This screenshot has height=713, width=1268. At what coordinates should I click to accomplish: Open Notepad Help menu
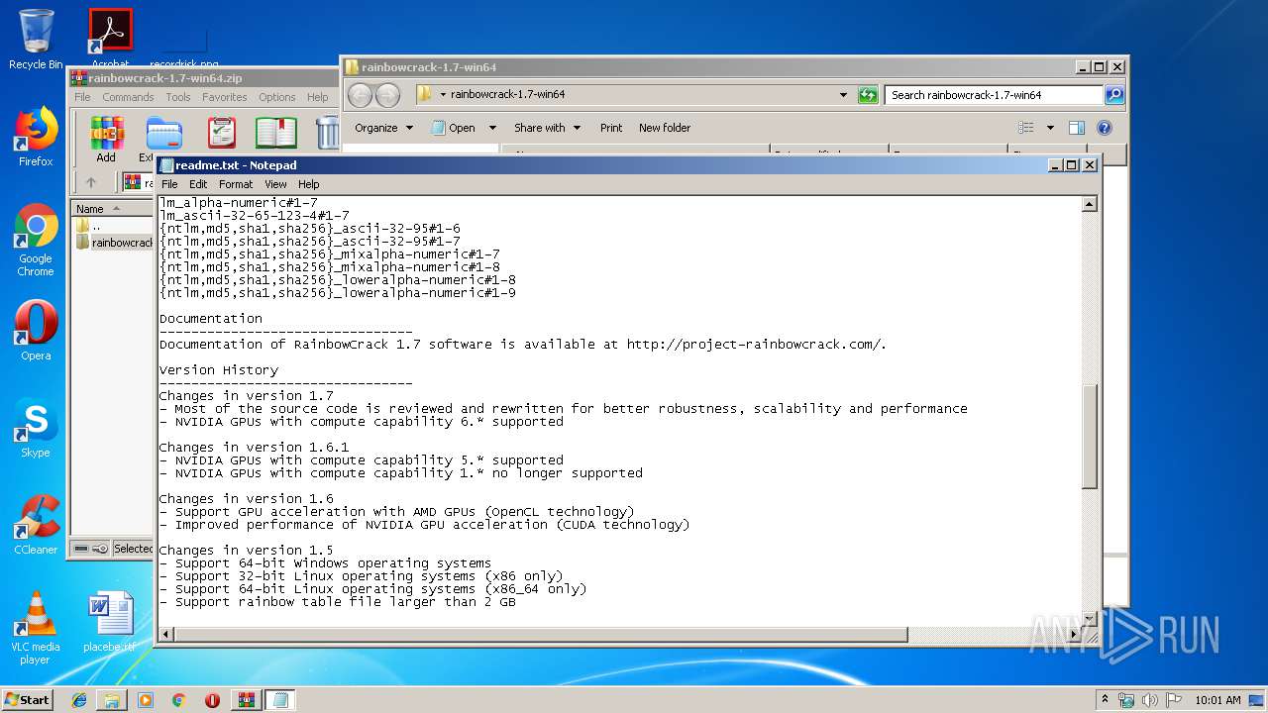point(309,184)
